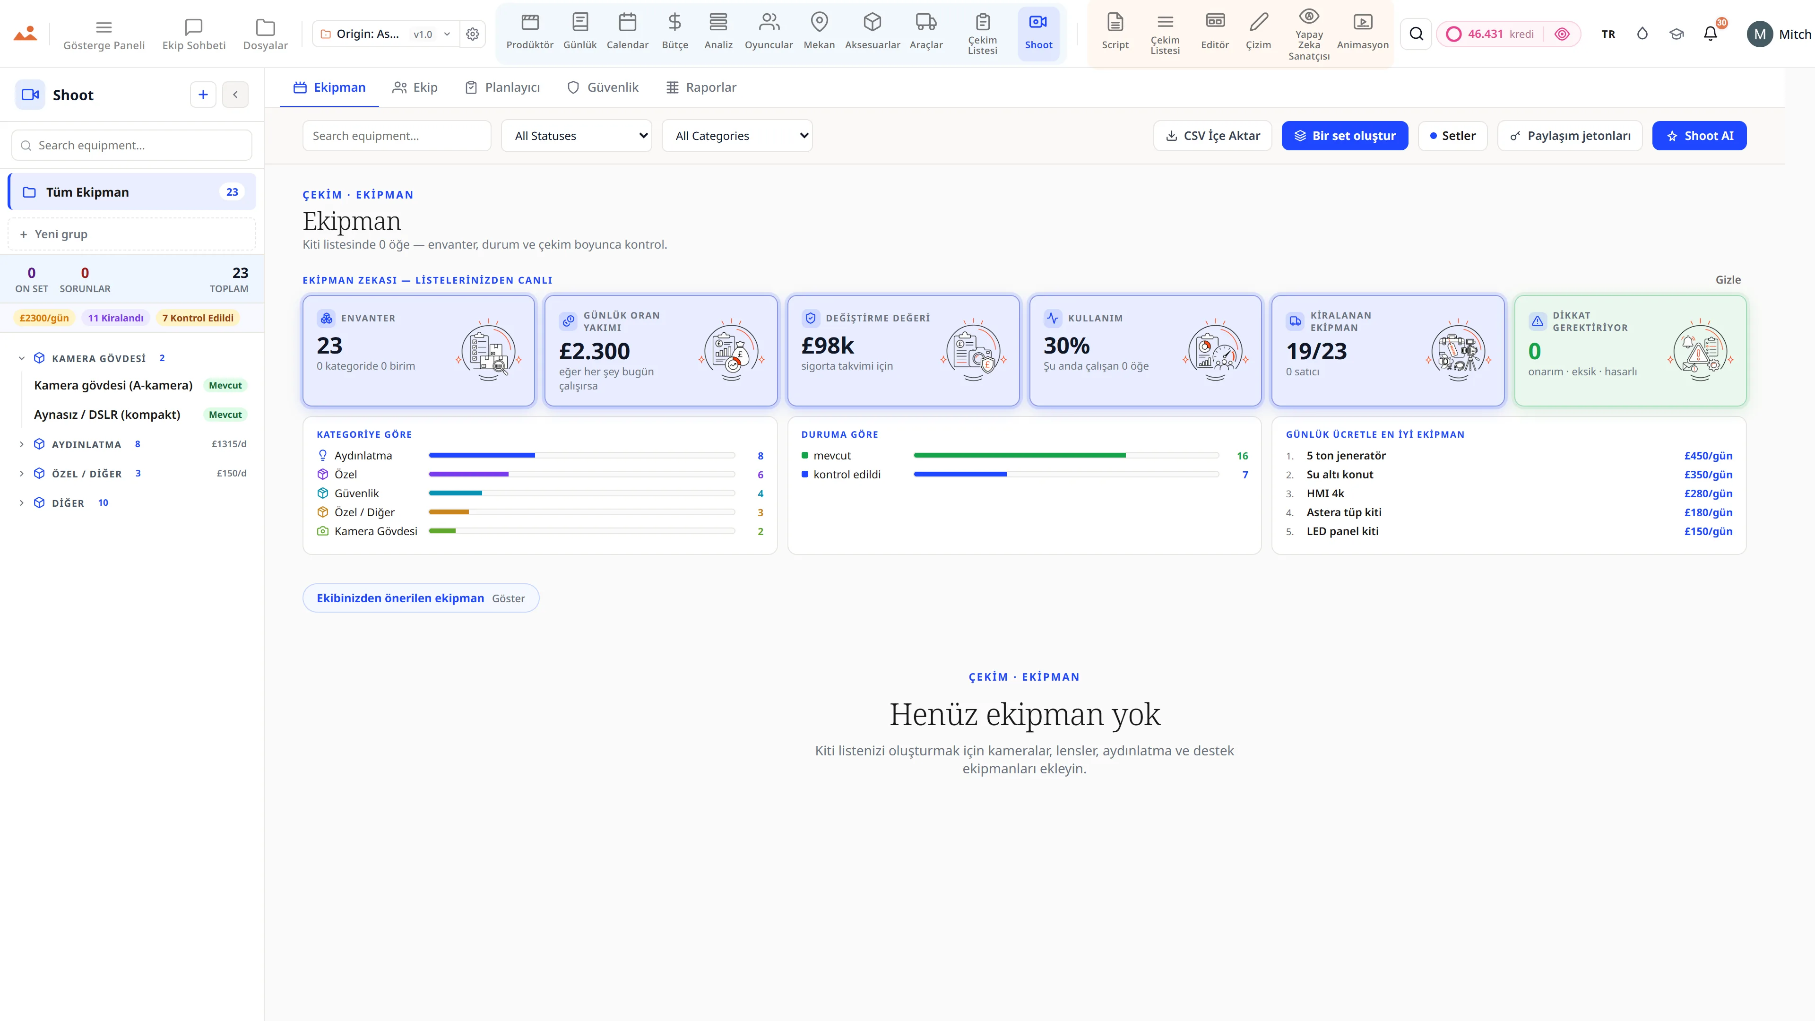The height and width of the screenshot is (1021, 1815).
Task: Open the All Categories dropdown
Action: (x=737, y=136)
